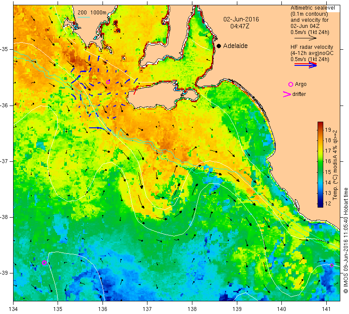Click the '-35' latitude axis label
349x314 pixels.
coord(4,49)
